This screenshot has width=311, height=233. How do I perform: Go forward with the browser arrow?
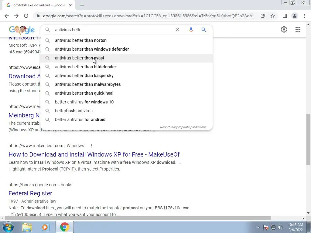[x=16, y=16]
